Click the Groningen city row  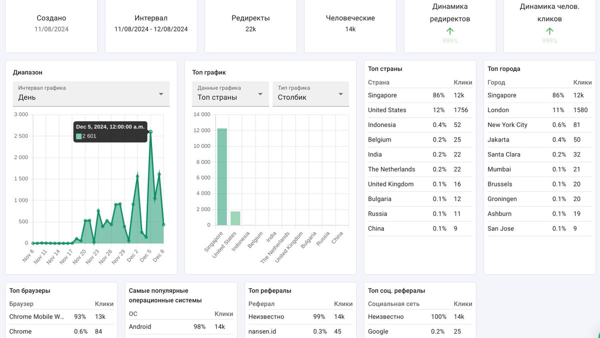pyautogui.click(x=539, y=199)
